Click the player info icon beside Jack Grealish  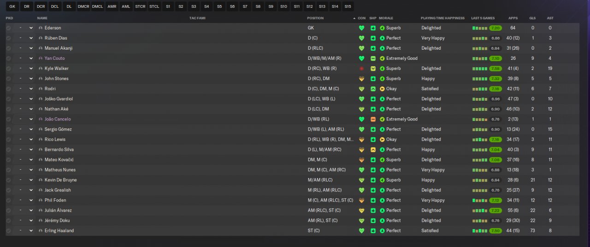pyautogui.click(x=41, y=190)
